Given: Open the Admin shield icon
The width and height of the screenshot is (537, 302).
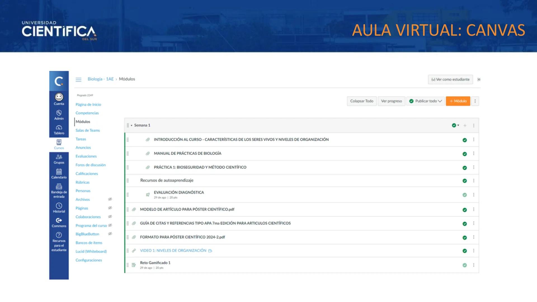Looking at the screenshot, I should (x=59, y=113).
